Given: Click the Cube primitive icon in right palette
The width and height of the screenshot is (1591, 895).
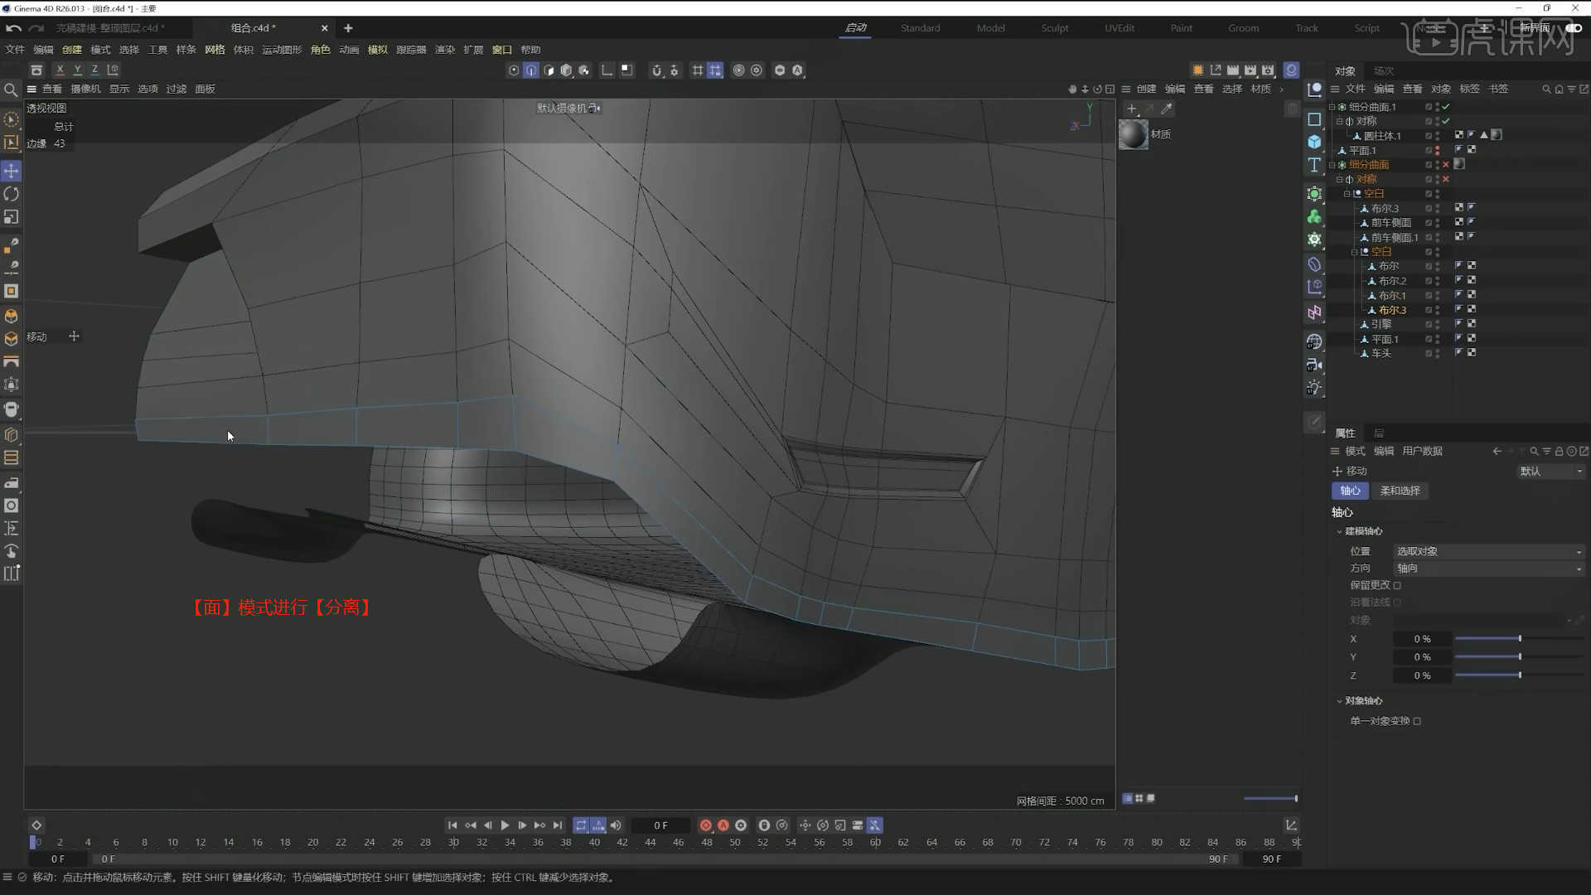Looking at the screenshot, I should pyautogui.click(x=1314, y=142).
